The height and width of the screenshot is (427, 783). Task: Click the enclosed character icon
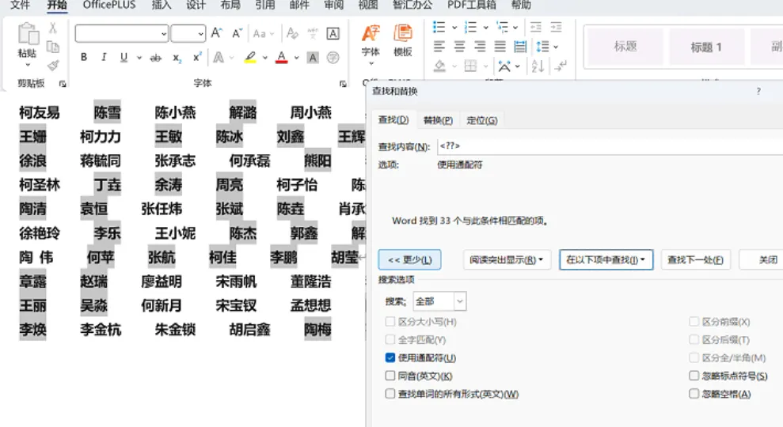click(333, 58)
